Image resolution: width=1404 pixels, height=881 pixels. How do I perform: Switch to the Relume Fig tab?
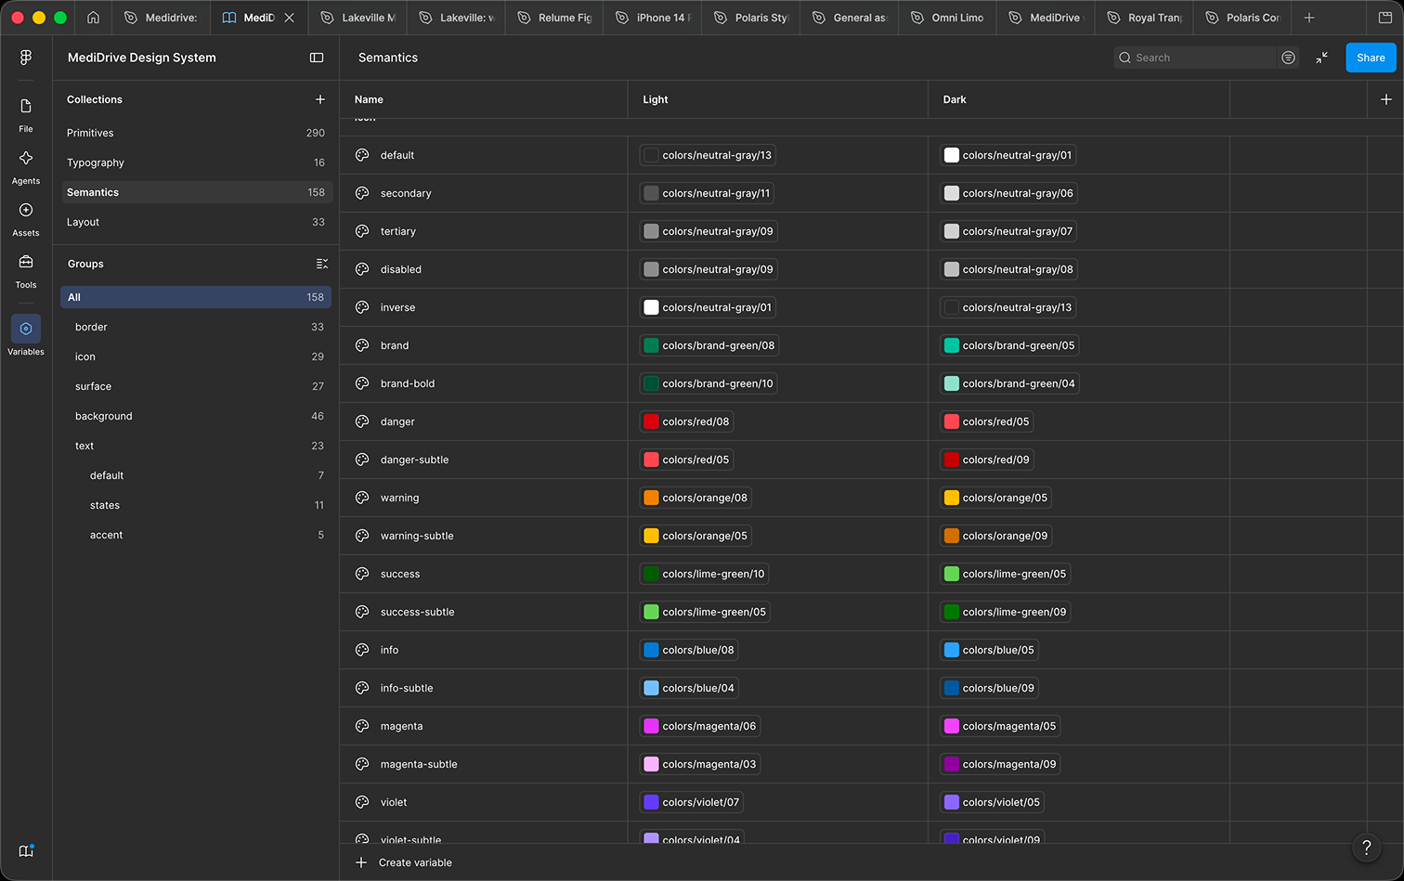click(554, 18)
